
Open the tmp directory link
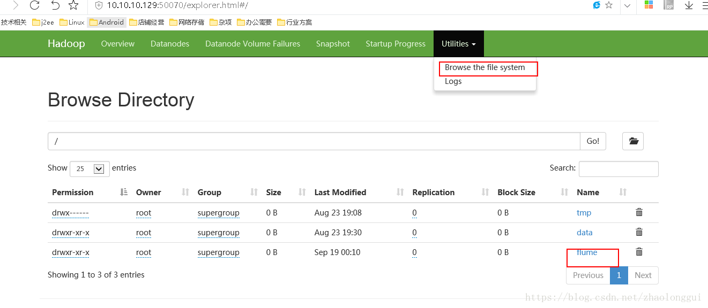[584, 213]
